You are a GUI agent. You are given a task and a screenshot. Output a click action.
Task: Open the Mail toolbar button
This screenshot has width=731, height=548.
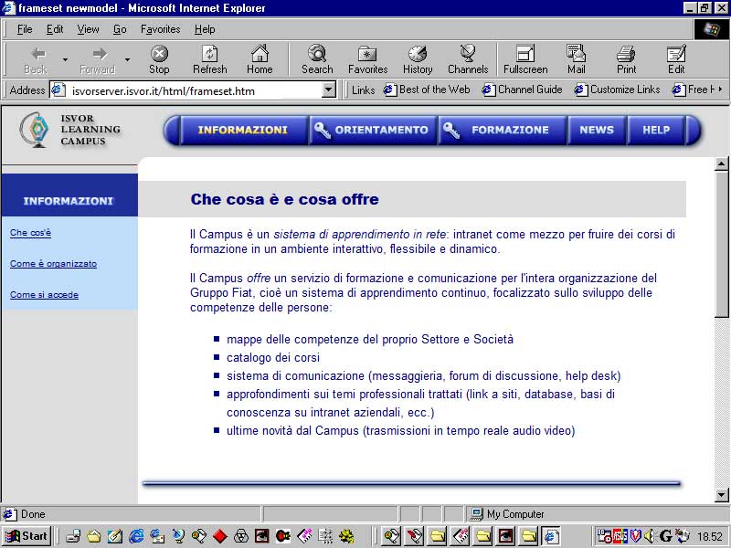[577, 59]
